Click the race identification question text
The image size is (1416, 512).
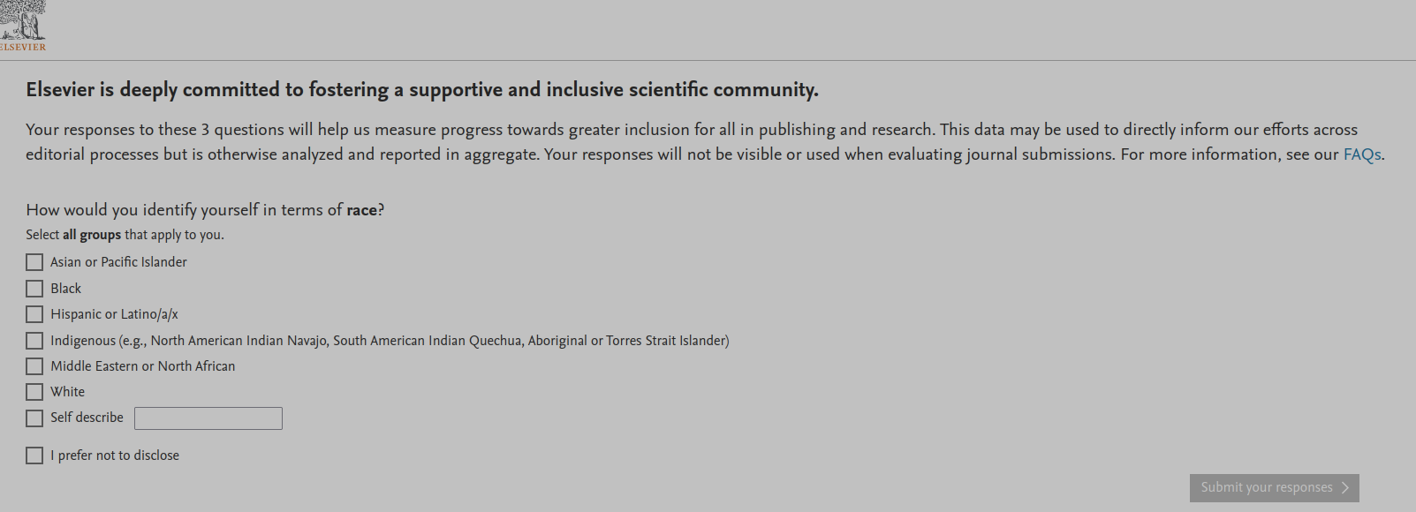(205, 210)
